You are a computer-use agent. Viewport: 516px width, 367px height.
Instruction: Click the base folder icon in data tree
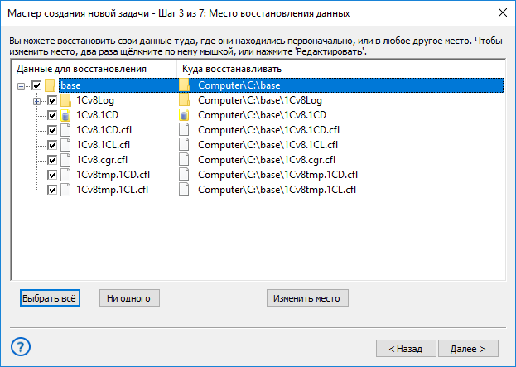[x=50, y=85]
